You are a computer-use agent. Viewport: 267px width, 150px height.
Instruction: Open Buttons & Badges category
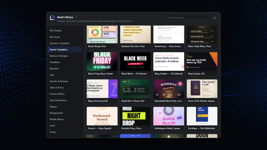[x=65, y=56]
